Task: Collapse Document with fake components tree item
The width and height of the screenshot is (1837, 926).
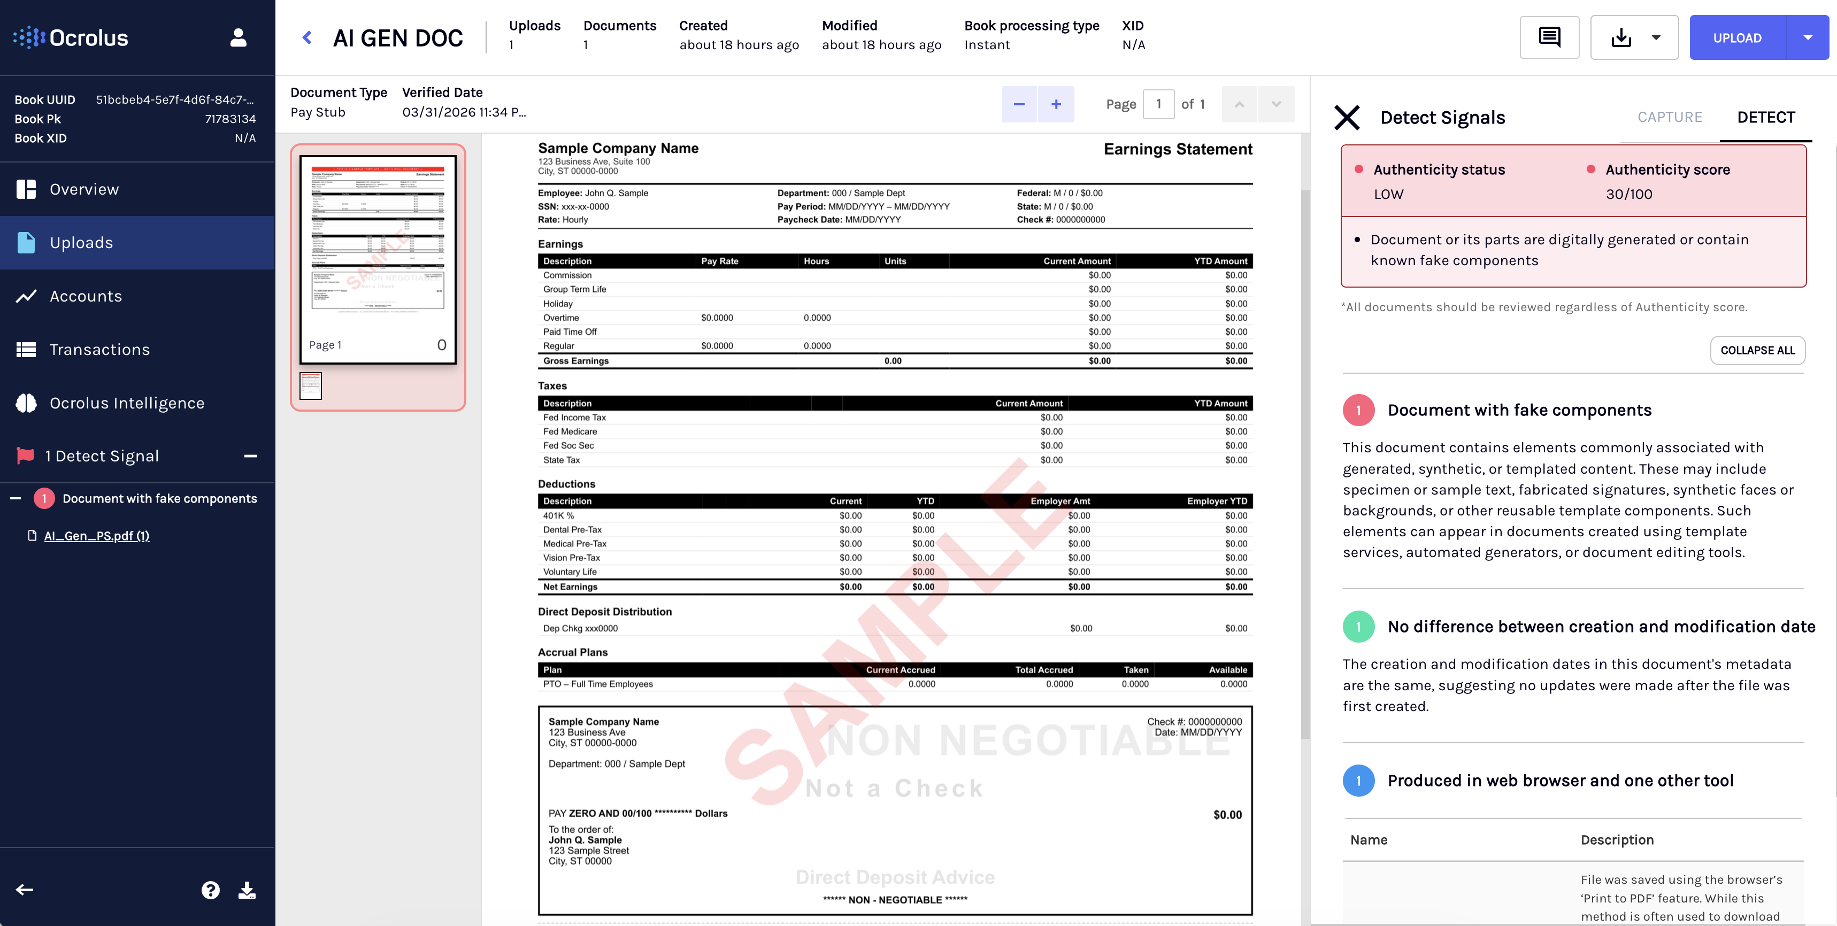Action: (16, 498)
